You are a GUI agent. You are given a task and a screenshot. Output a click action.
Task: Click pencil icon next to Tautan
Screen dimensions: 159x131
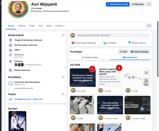(63, 94)
